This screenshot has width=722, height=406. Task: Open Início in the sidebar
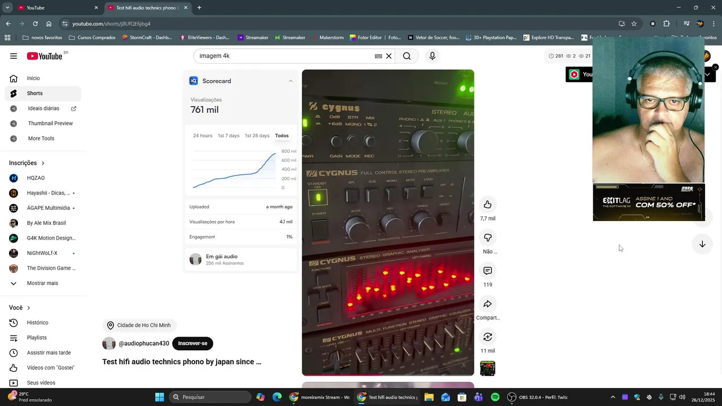pyautogui.click(x=43, y=78)
